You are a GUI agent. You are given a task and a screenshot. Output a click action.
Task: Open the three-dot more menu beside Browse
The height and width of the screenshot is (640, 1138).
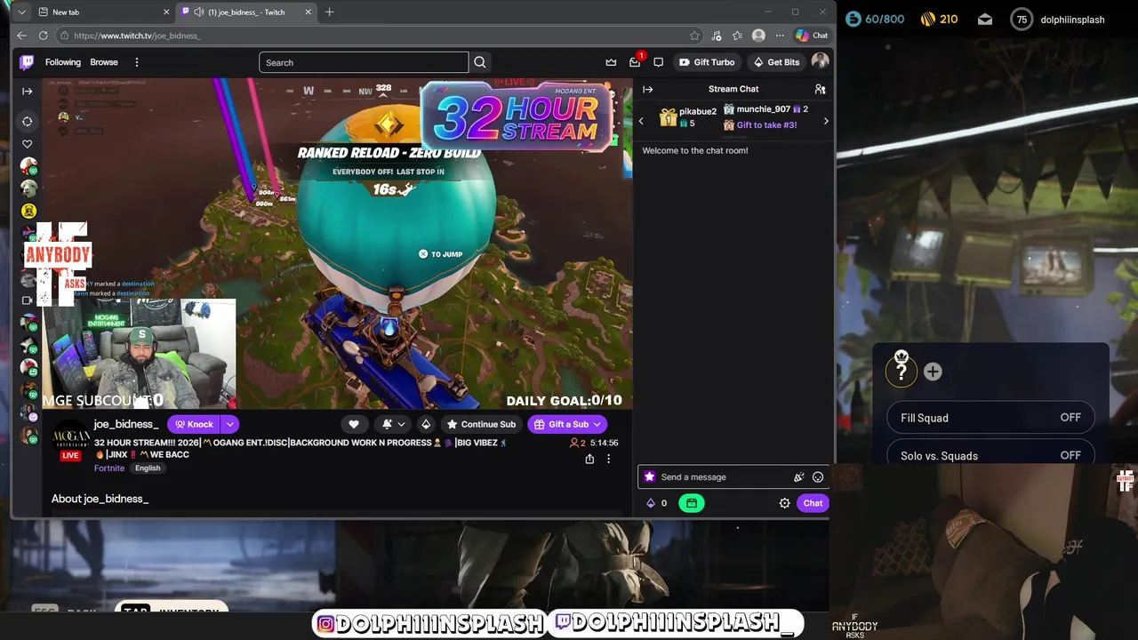[137, 62]
